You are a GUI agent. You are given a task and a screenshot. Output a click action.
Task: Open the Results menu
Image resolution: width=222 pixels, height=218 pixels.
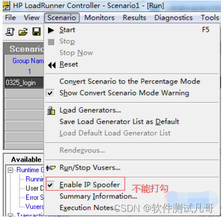134,18
